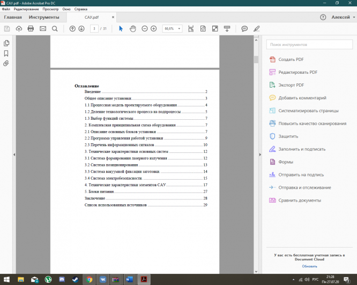Open the bookmarks panel icon
This screenshot has height=285, width=357.
coord(6,53)
